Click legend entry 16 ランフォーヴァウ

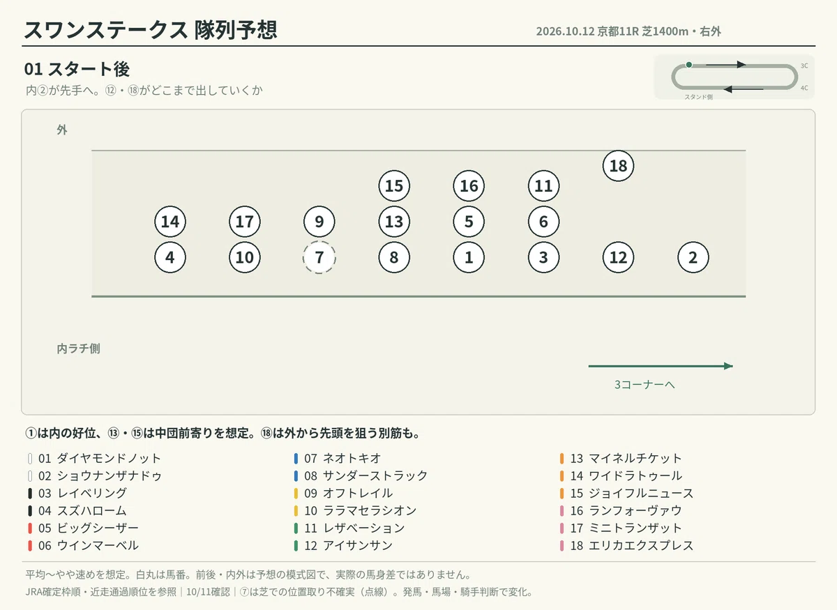point(621,511)
